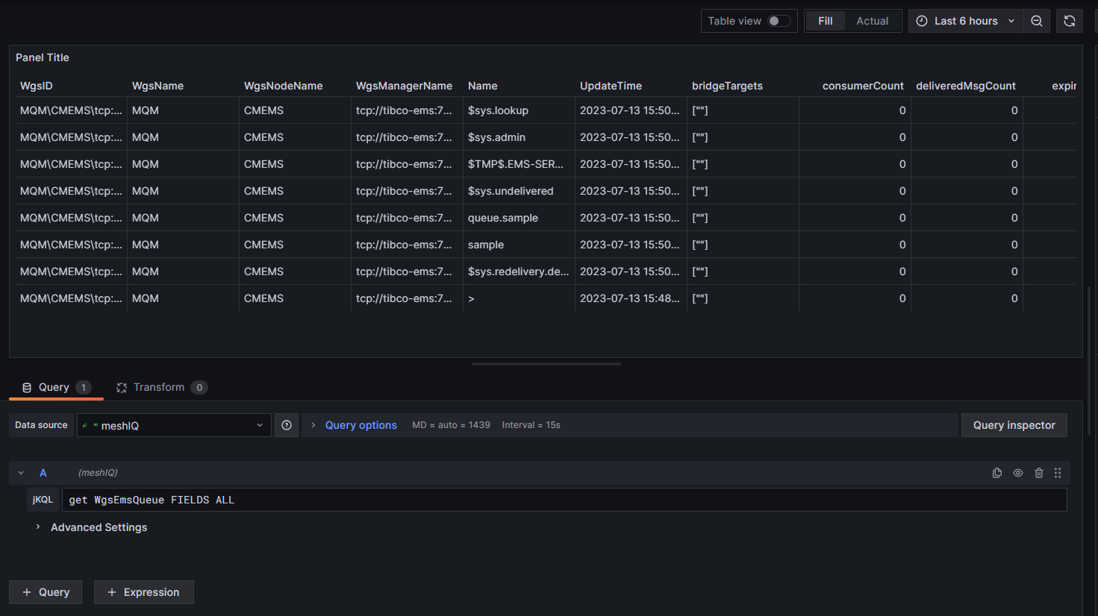Image resolution: width=1098 pixels, height=616 pixels.
Task: Click the WgsName column header
Action: point(157,86)
